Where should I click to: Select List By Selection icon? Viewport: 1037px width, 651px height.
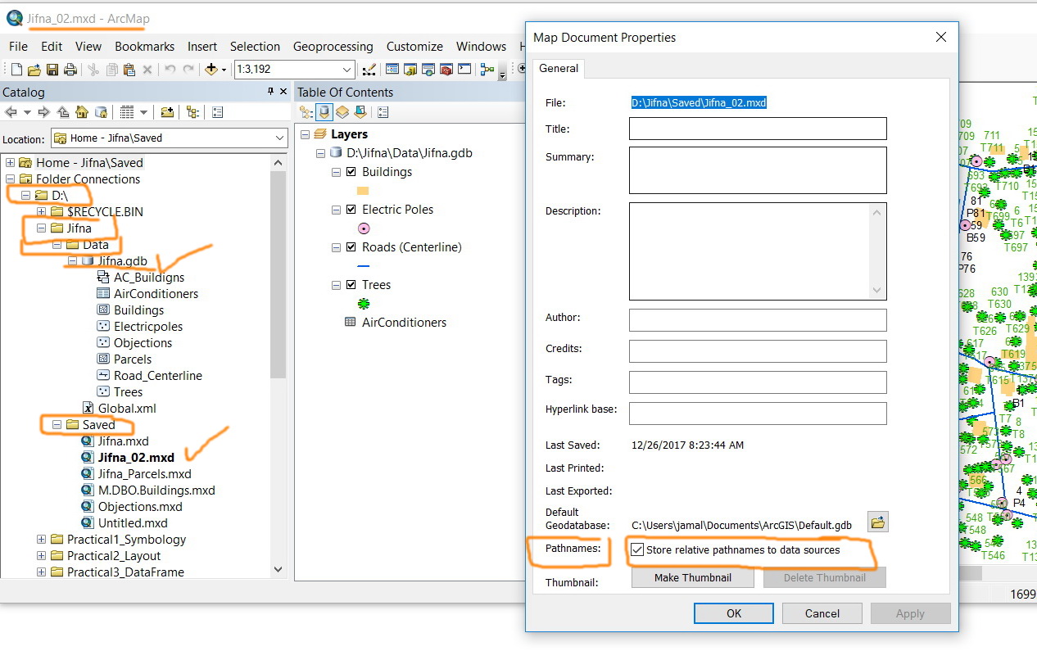coord(360,112)
